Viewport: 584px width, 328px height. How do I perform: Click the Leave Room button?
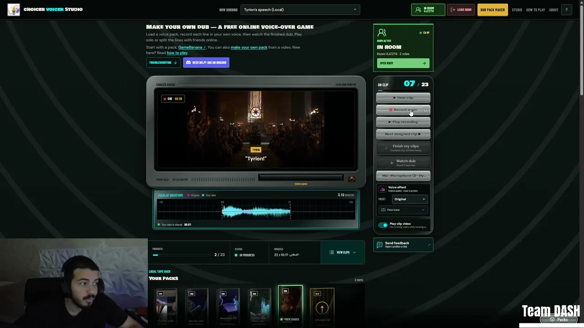461,10
